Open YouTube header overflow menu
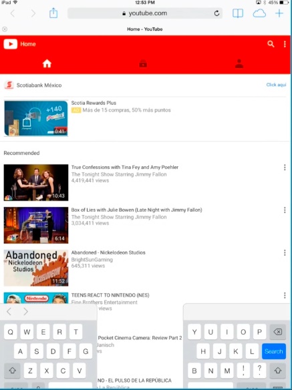Viewport: 292px width, 390px height. tap(285, 44)
